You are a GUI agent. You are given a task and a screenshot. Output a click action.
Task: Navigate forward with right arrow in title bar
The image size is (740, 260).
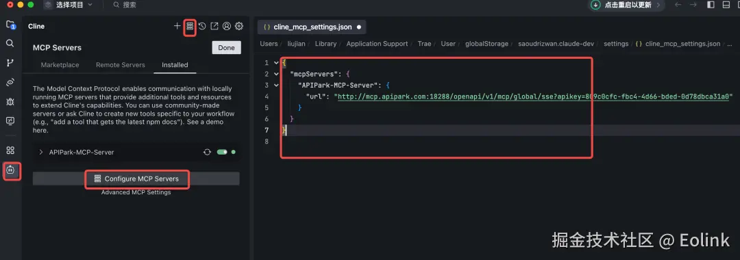[693, 5]
